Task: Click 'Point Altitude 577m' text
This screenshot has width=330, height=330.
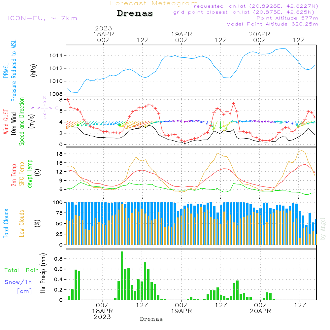Action: pos(287,18)
